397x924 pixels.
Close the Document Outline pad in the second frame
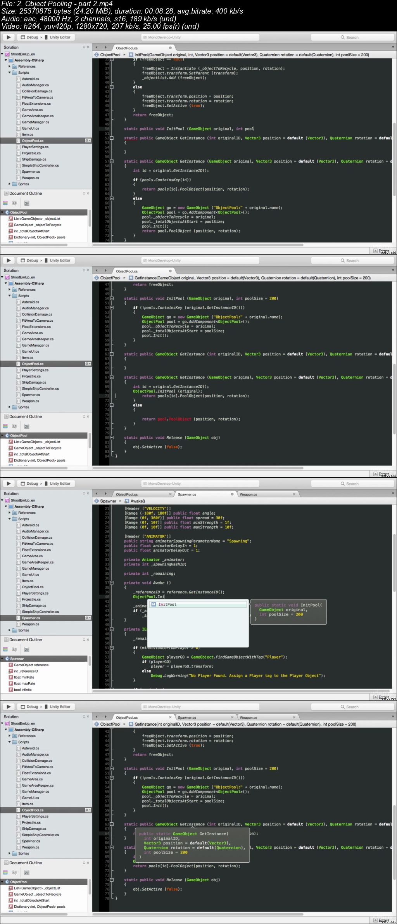[x=88, y=416]
